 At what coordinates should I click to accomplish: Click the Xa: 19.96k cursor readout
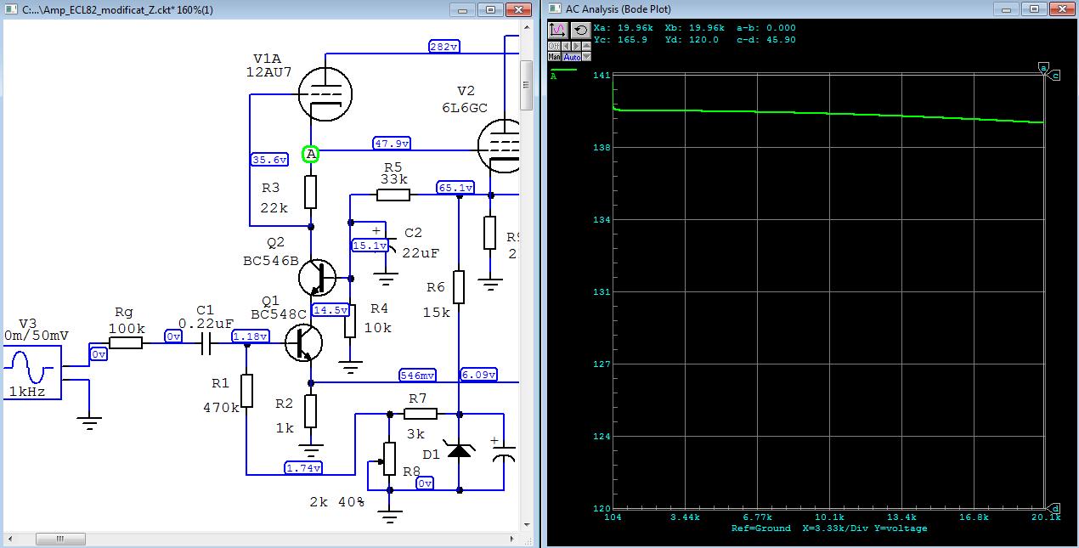coord(624,28)
